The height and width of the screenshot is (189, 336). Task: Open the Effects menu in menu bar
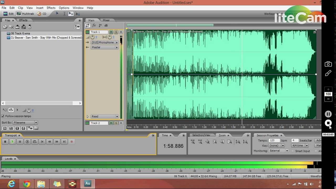click(51, 8)
